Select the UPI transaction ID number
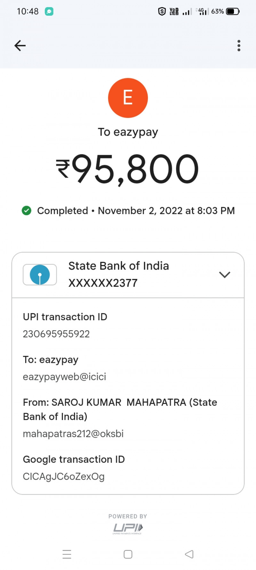256x570 pixels. pos(56,334)
